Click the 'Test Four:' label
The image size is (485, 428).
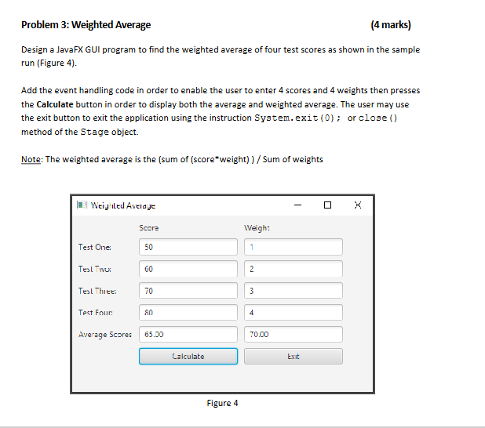(96, 313)
